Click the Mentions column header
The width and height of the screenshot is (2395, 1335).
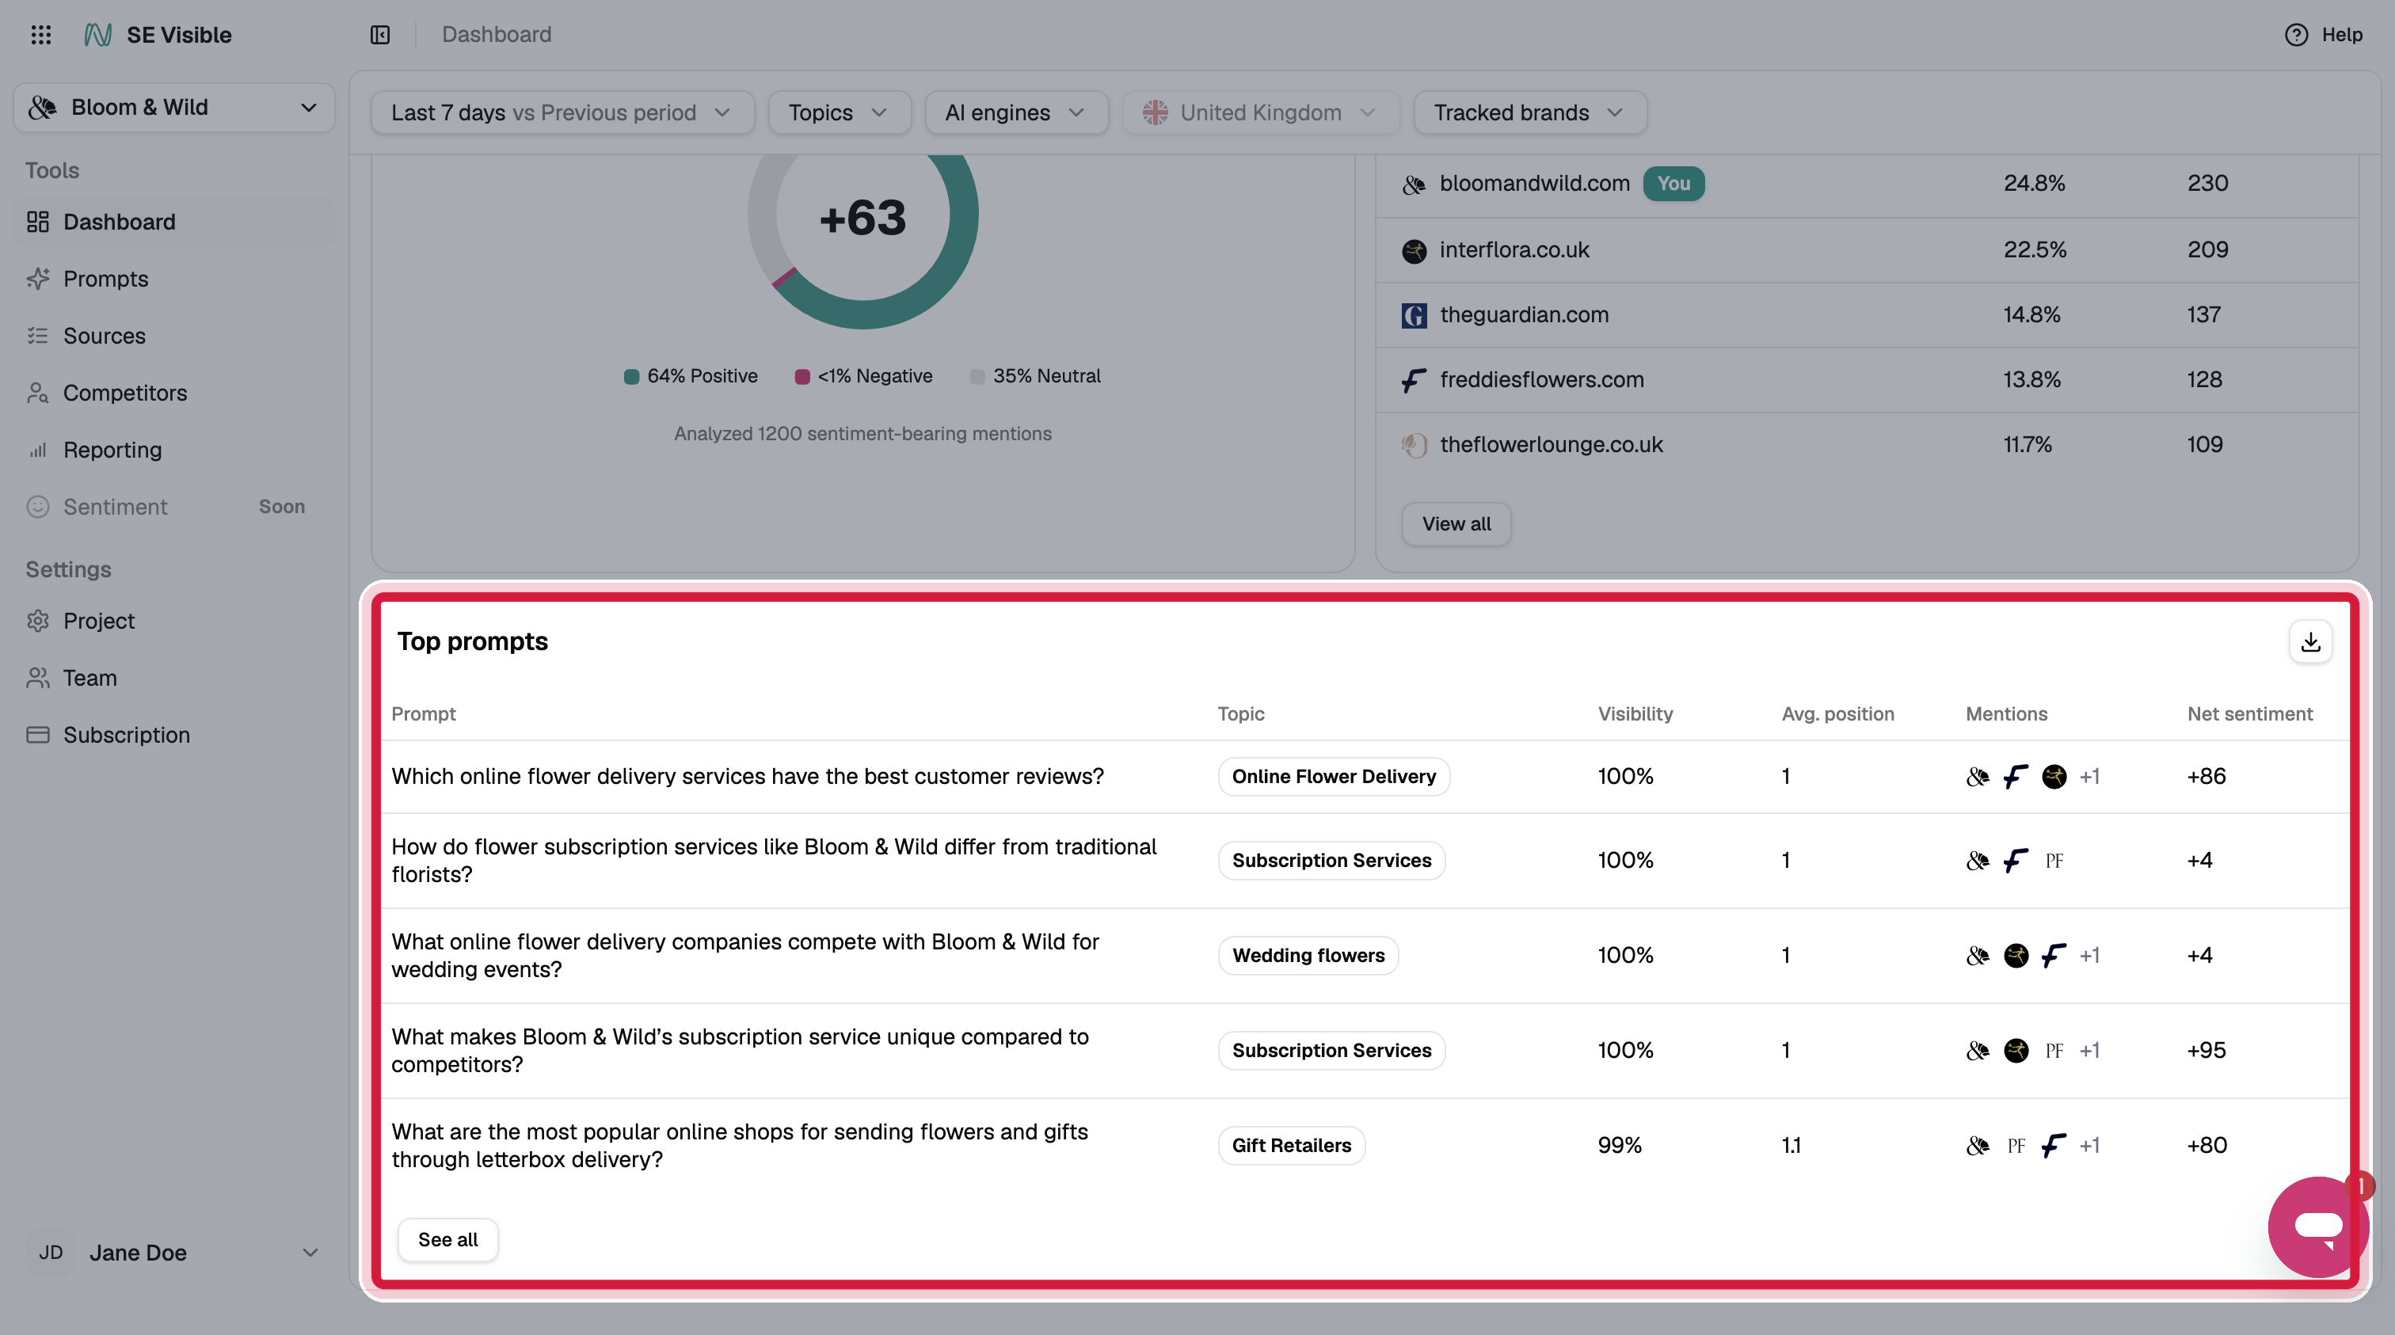click(x=2005, y=714)
